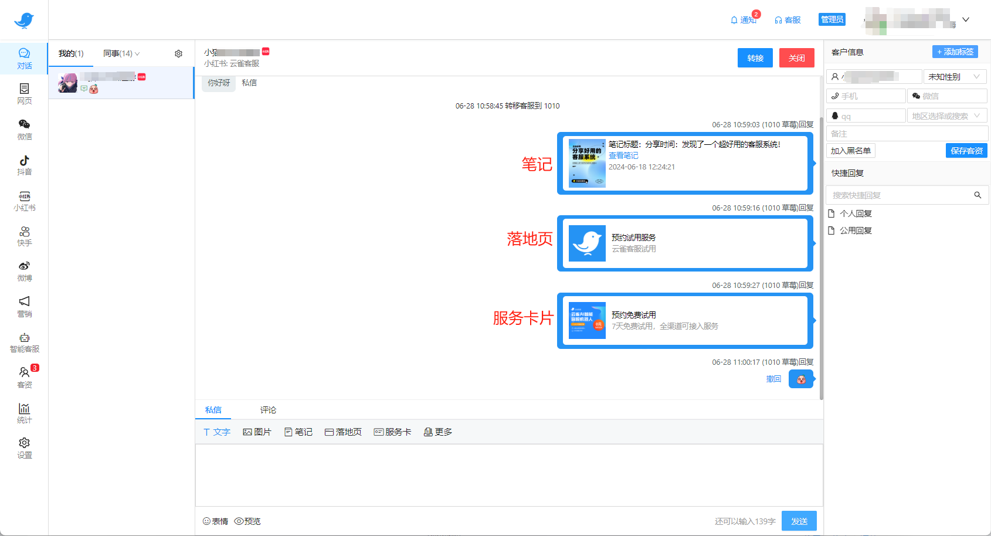This screenshot has height=536, width=991.
Task: Select the 我的(1) conversations tab
Action: pyautogui.click(x=71, y=54)
